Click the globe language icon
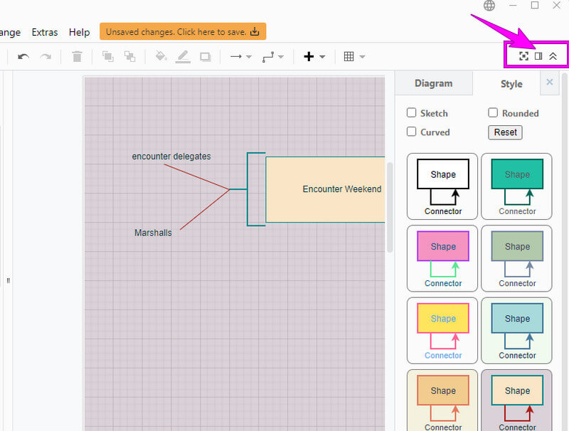 pyautogui.click(x=489, y=6)
